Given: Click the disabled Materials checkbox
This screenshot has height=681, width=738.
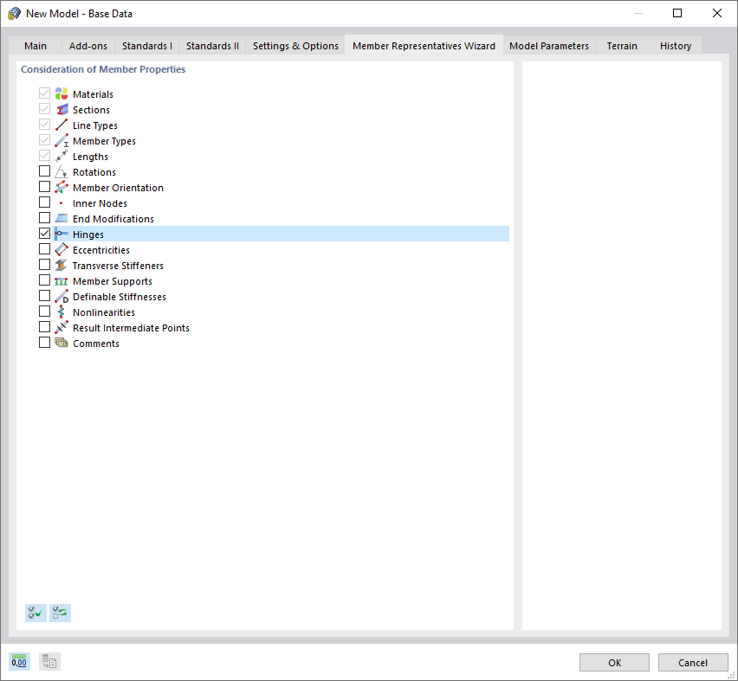Looking at the screenshot, I should coord(45,93).
